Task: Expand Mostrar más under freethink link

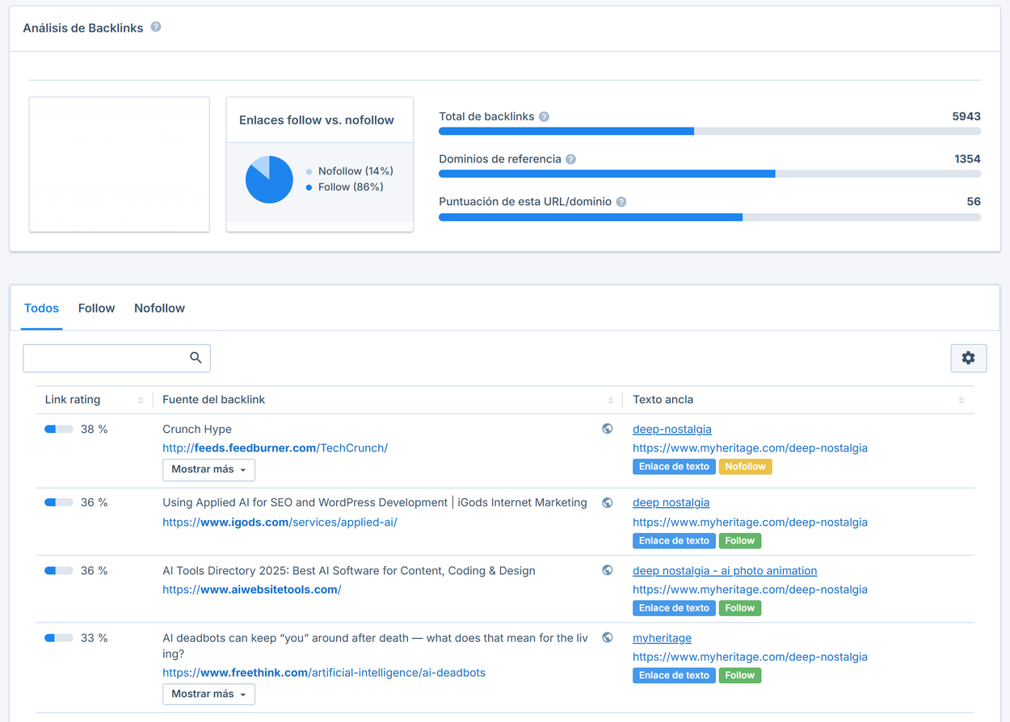Action: (208, 694)
